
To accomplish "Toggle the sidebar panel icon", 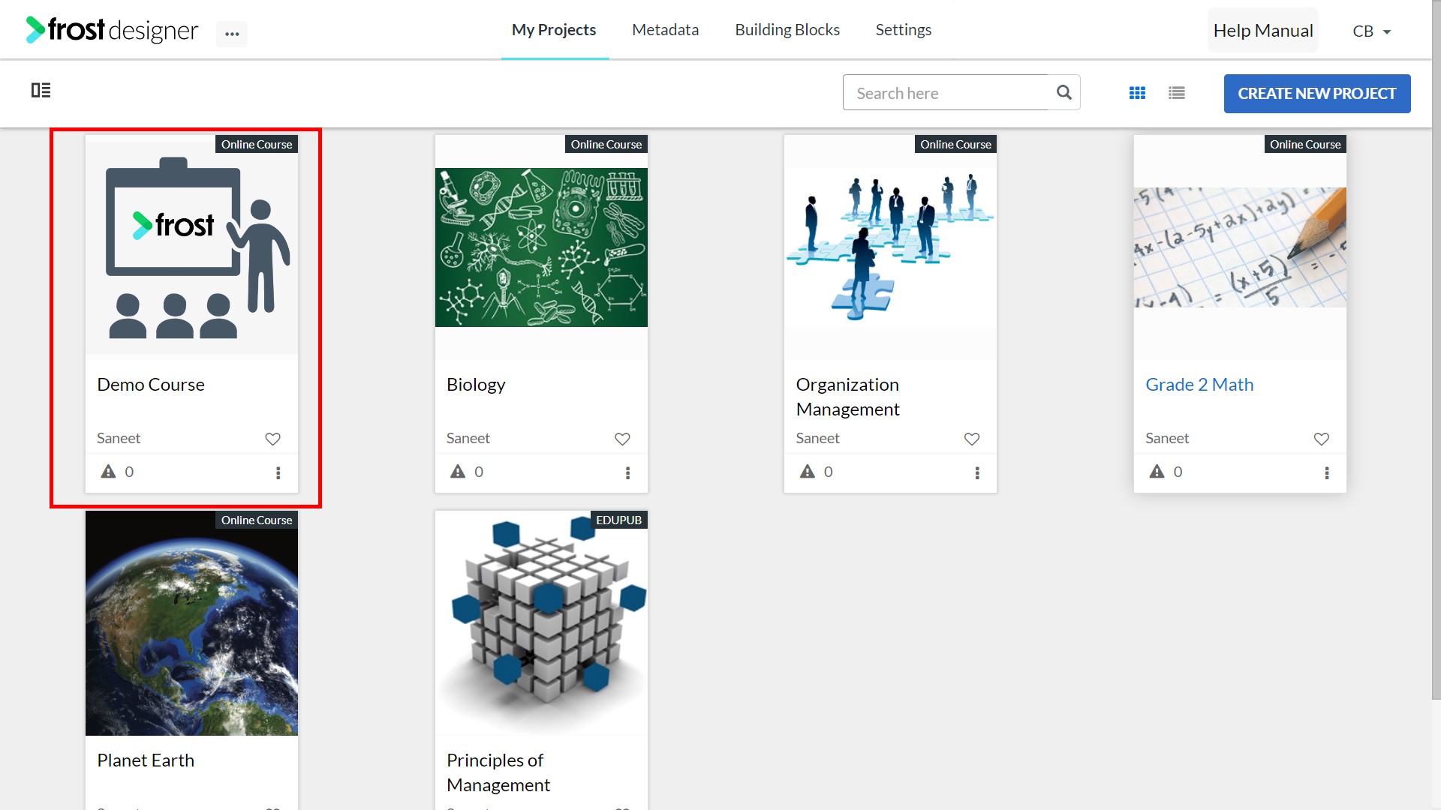I will coord(41,90).
